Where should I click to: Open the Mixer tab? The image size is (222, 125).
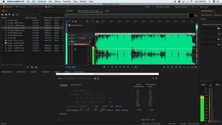tap(107, 11)
